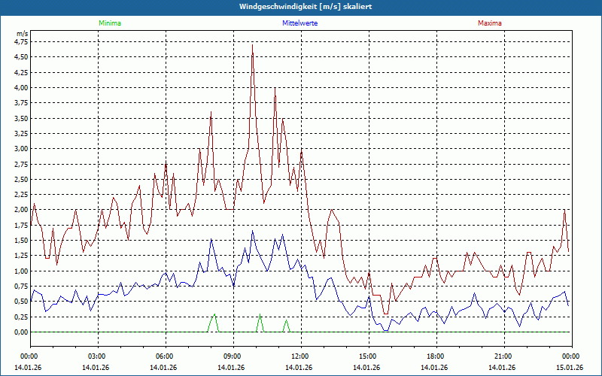Screen dimensions: 602x376
Task: Click the 0,25 y-axis value
Action: pos(22,317)
